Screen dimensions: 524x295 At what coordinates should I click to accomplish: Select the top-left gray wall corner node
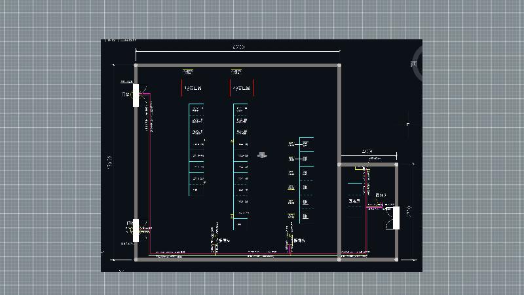[136, 65]
